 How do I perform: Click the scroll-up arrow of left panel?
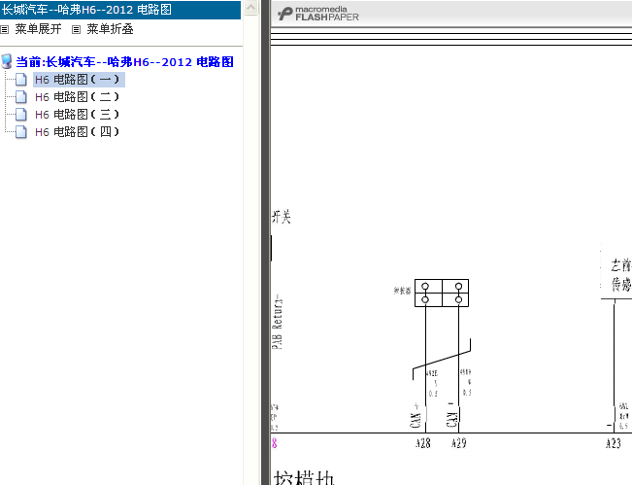[251, 8]
